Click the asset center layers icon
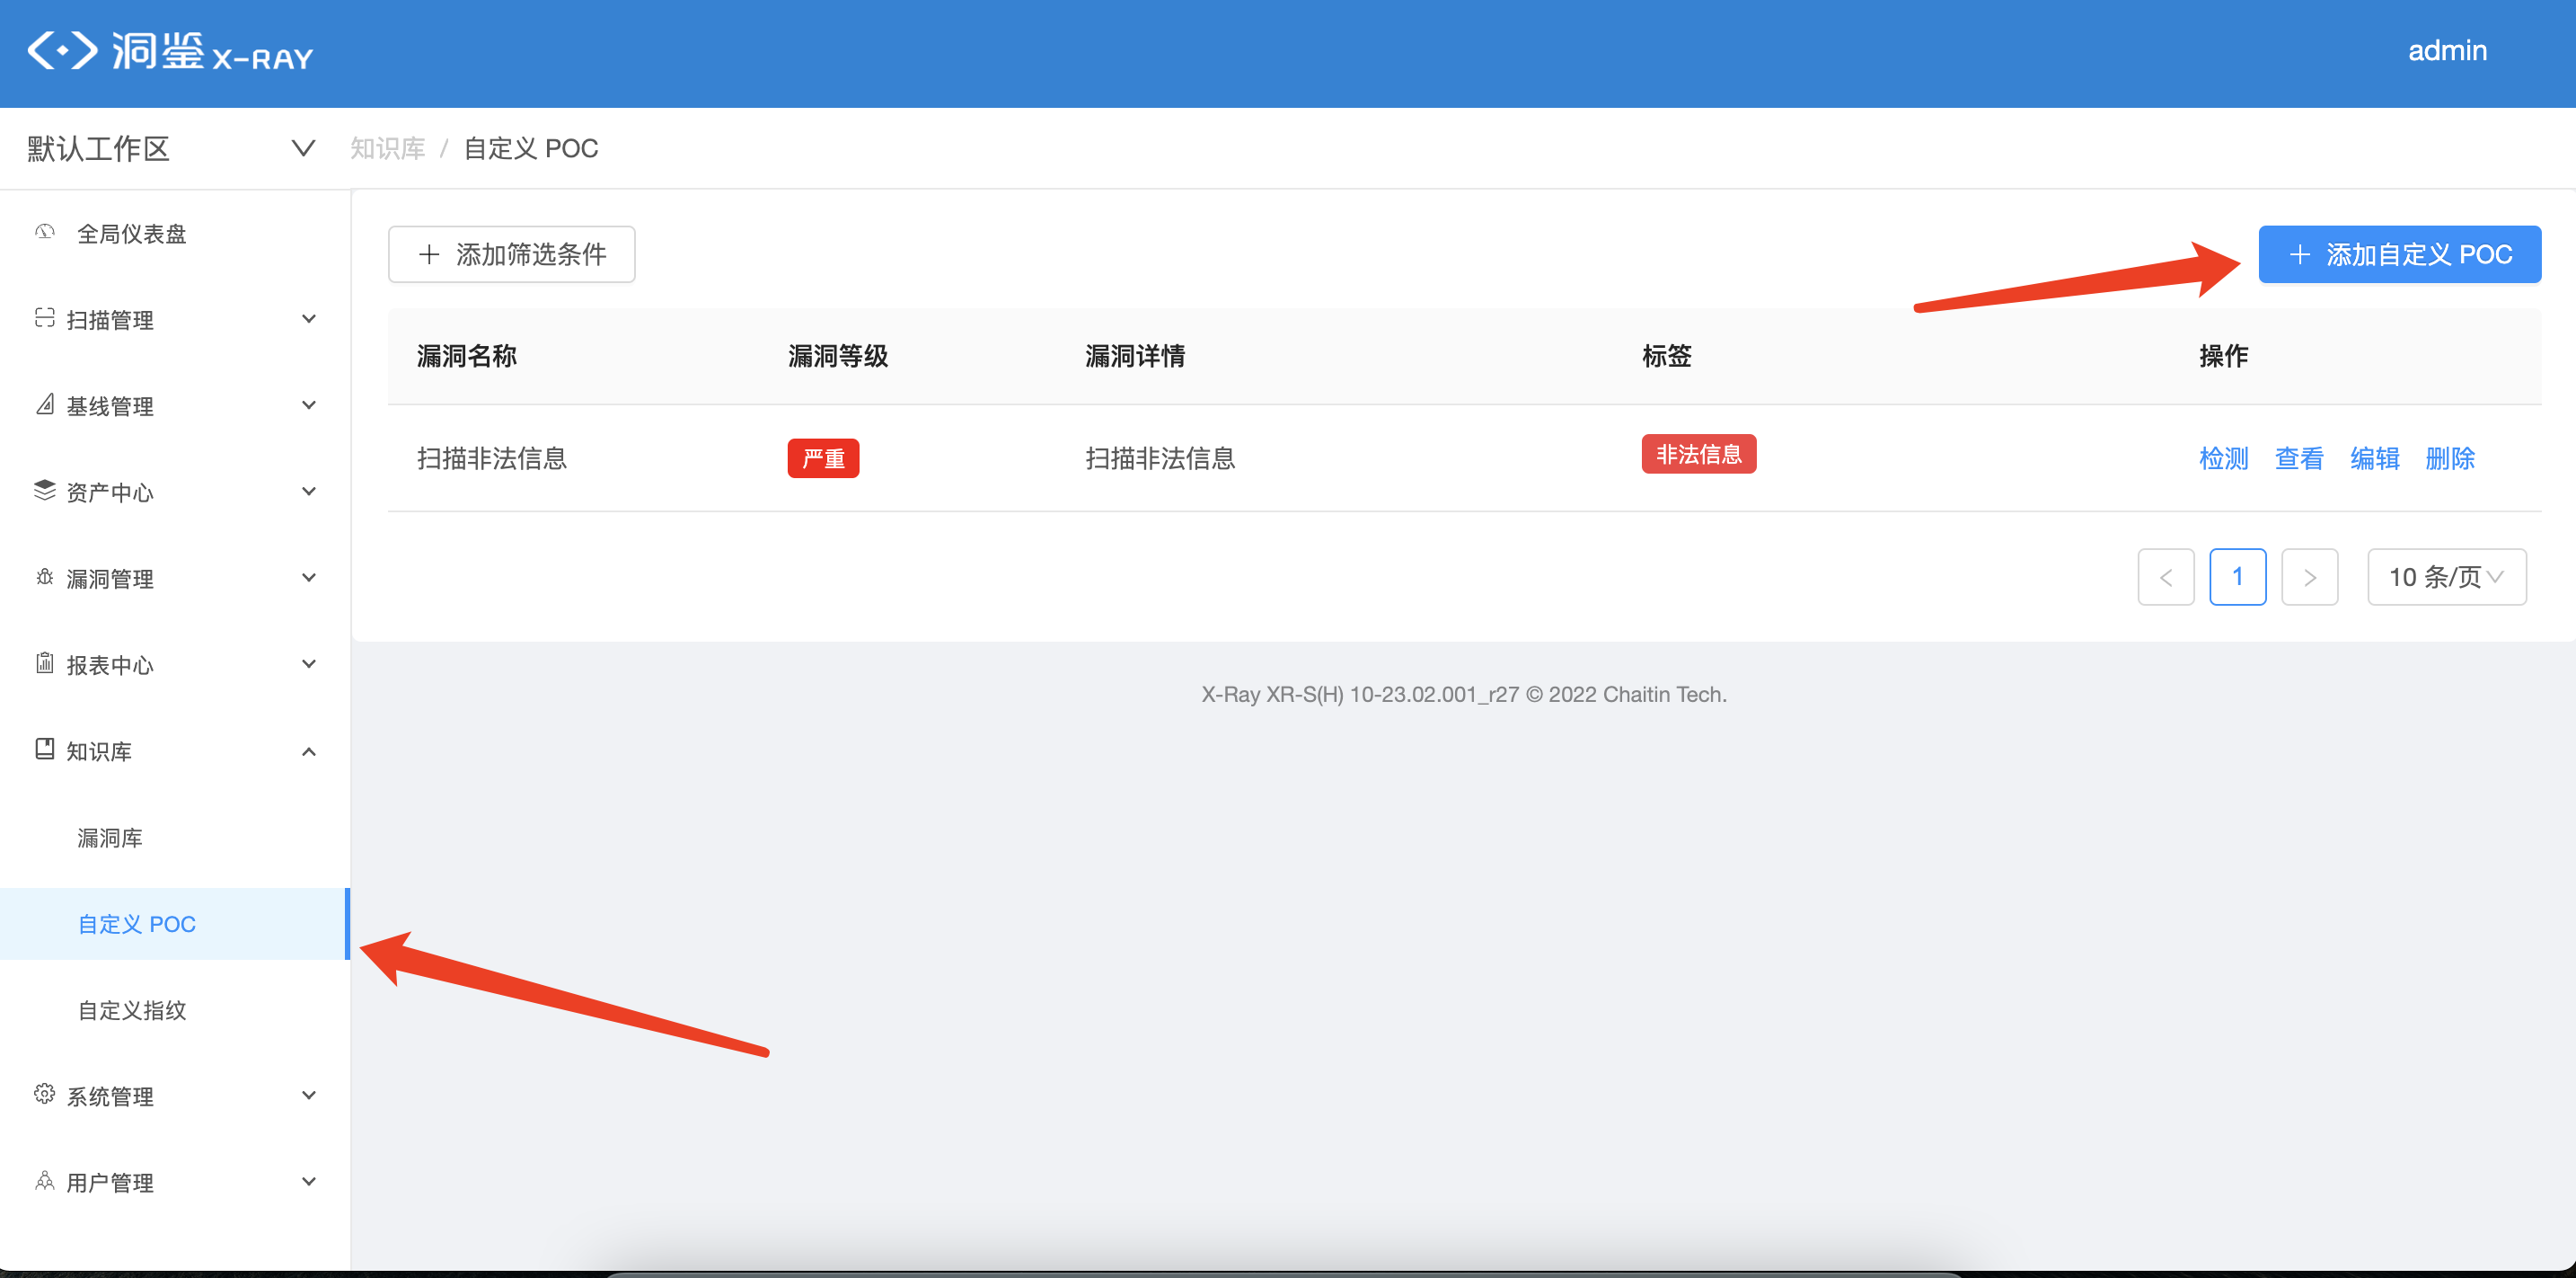2576x1278 pixels. coord(45,491)
